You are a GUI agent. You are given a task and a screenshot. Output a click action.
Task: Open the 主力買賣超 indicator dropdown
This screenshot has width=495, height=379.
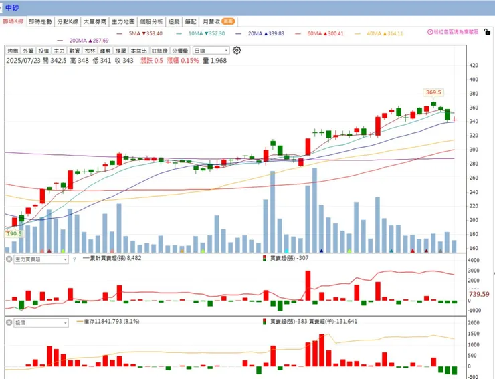[x=41, y=259]
